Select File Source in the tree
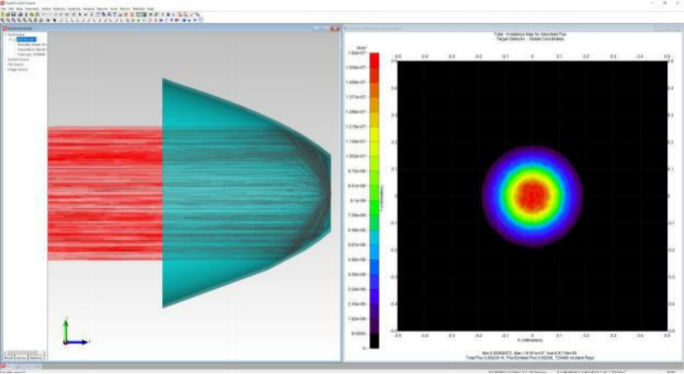Screen dimensions: 684x374 [15, 65]
